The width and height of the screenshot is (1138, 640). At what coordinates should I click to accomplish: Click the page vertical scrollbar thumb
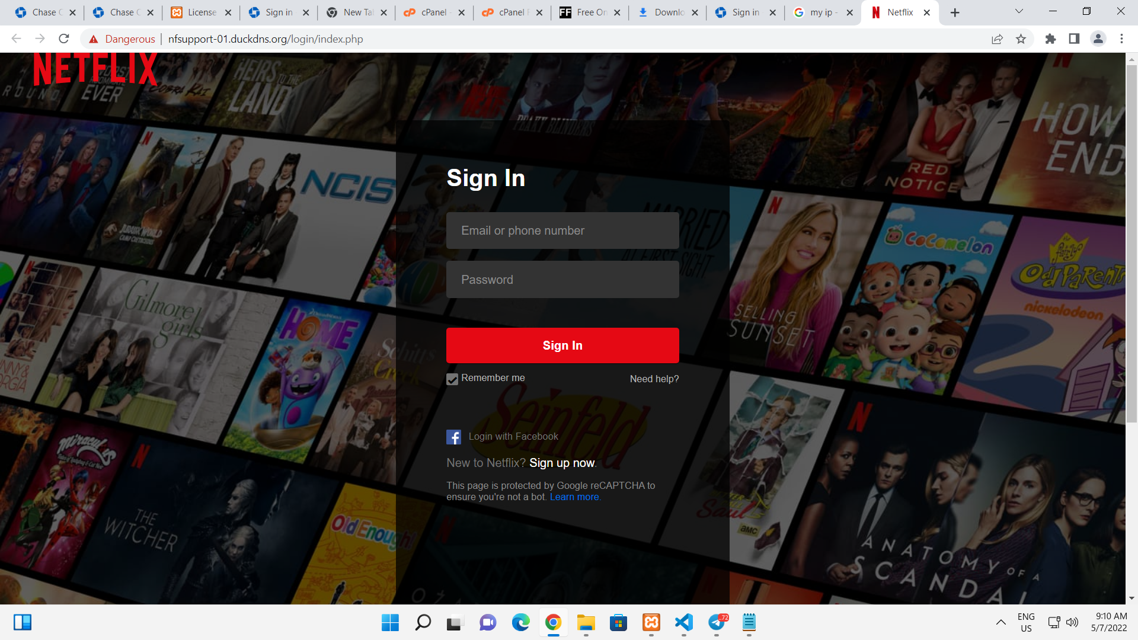click(1131, 243)
